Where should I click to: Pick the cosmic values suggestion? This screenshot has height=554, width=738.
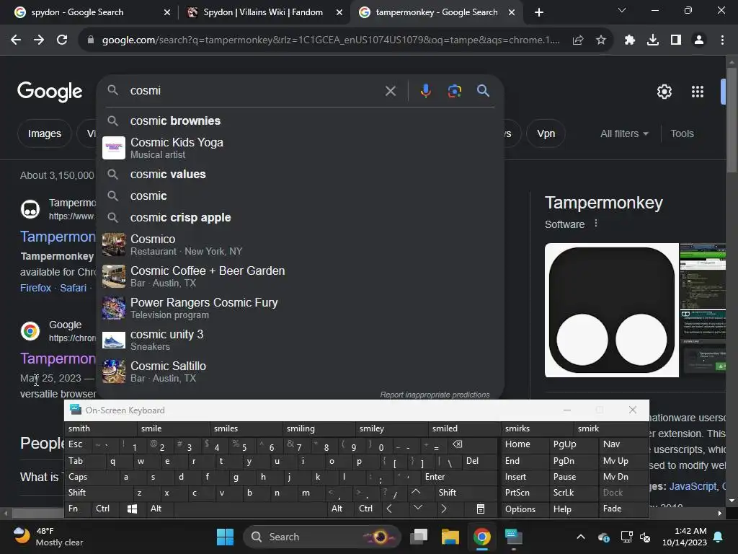pyautogui.click(x=300, y=175)
